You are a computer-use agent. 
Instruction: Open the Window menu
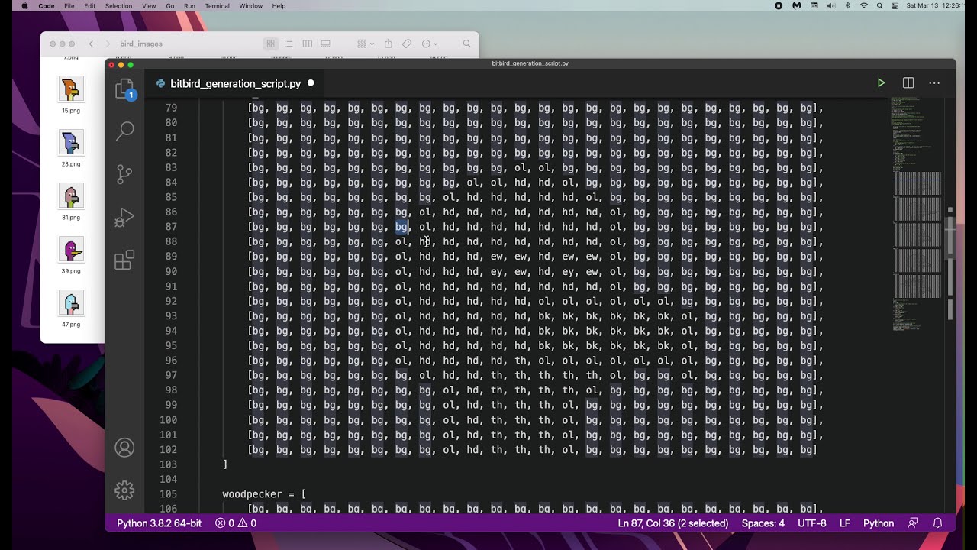251,5
